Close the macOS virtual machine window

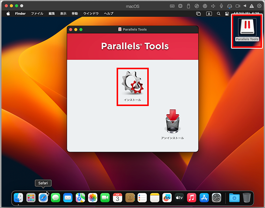point(6,6)
